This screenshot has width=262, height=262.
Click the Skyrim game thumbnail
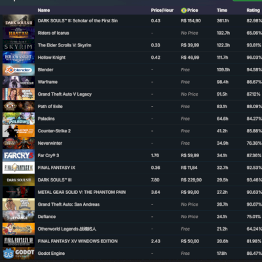[18, 45]
